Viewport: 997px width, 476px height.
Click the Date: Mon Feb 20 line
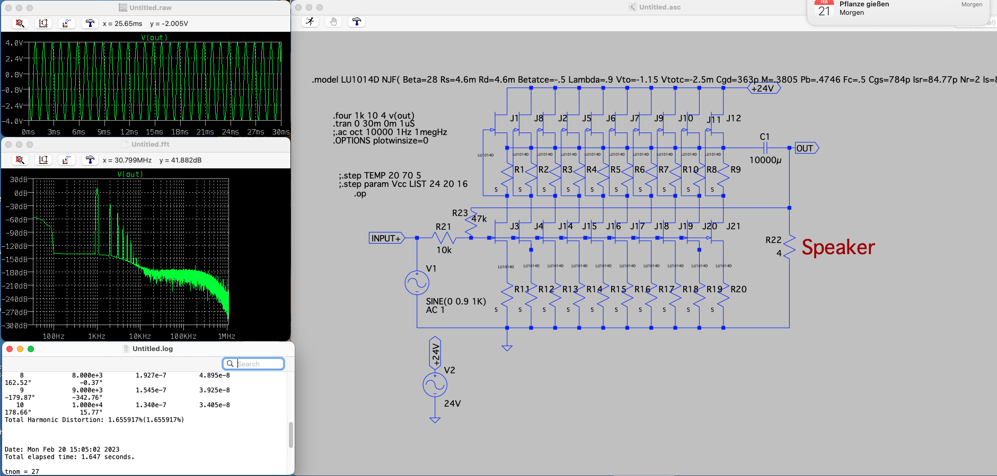[62, 450]
